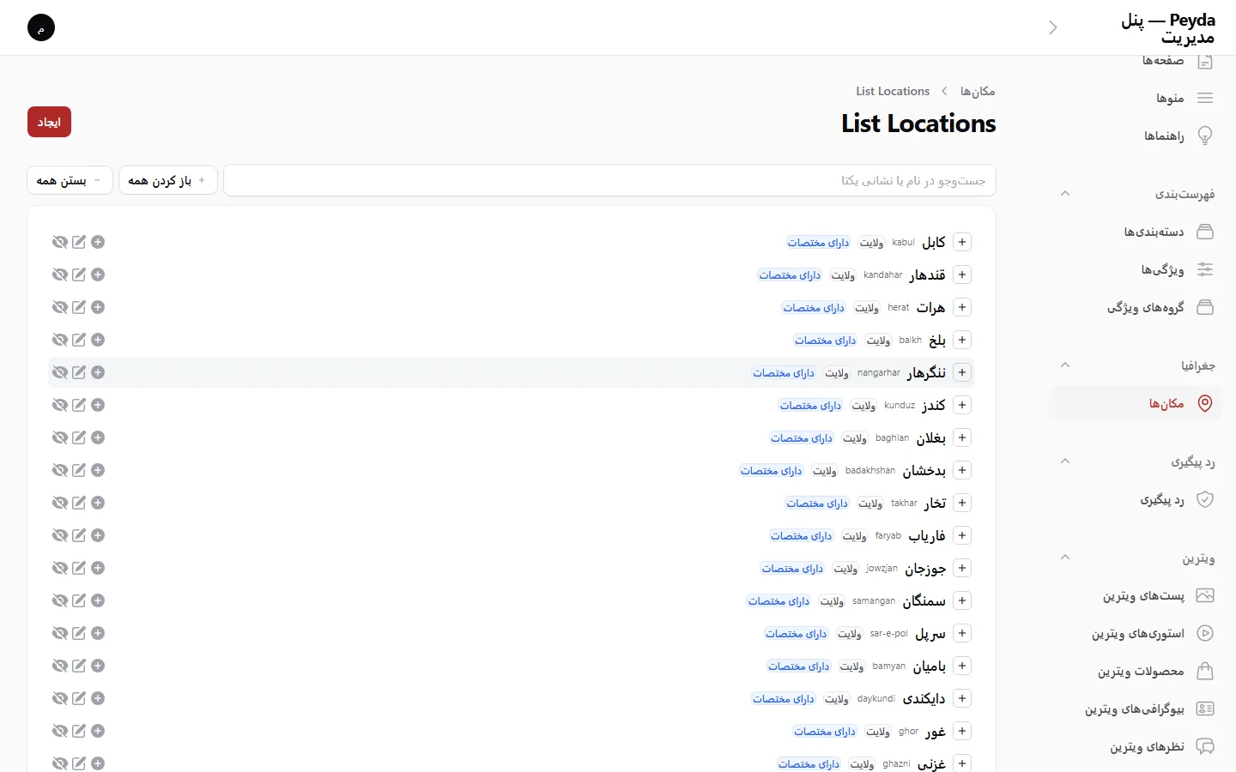
Task: Open پست‌های ویترین in the sidebar
Action: click(1136, 595)
